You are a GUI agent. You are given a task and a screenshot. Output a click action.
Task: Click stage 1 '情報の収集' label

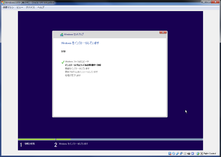30,144
